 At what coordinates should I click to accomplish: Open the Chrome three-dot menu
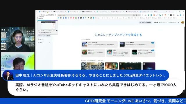(x=183, y=15)
